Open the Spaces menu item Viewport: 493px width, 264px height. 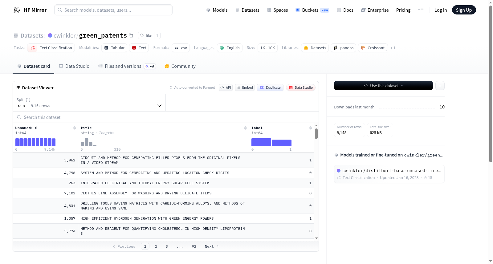pyautogui.click(x=277, y=10)
